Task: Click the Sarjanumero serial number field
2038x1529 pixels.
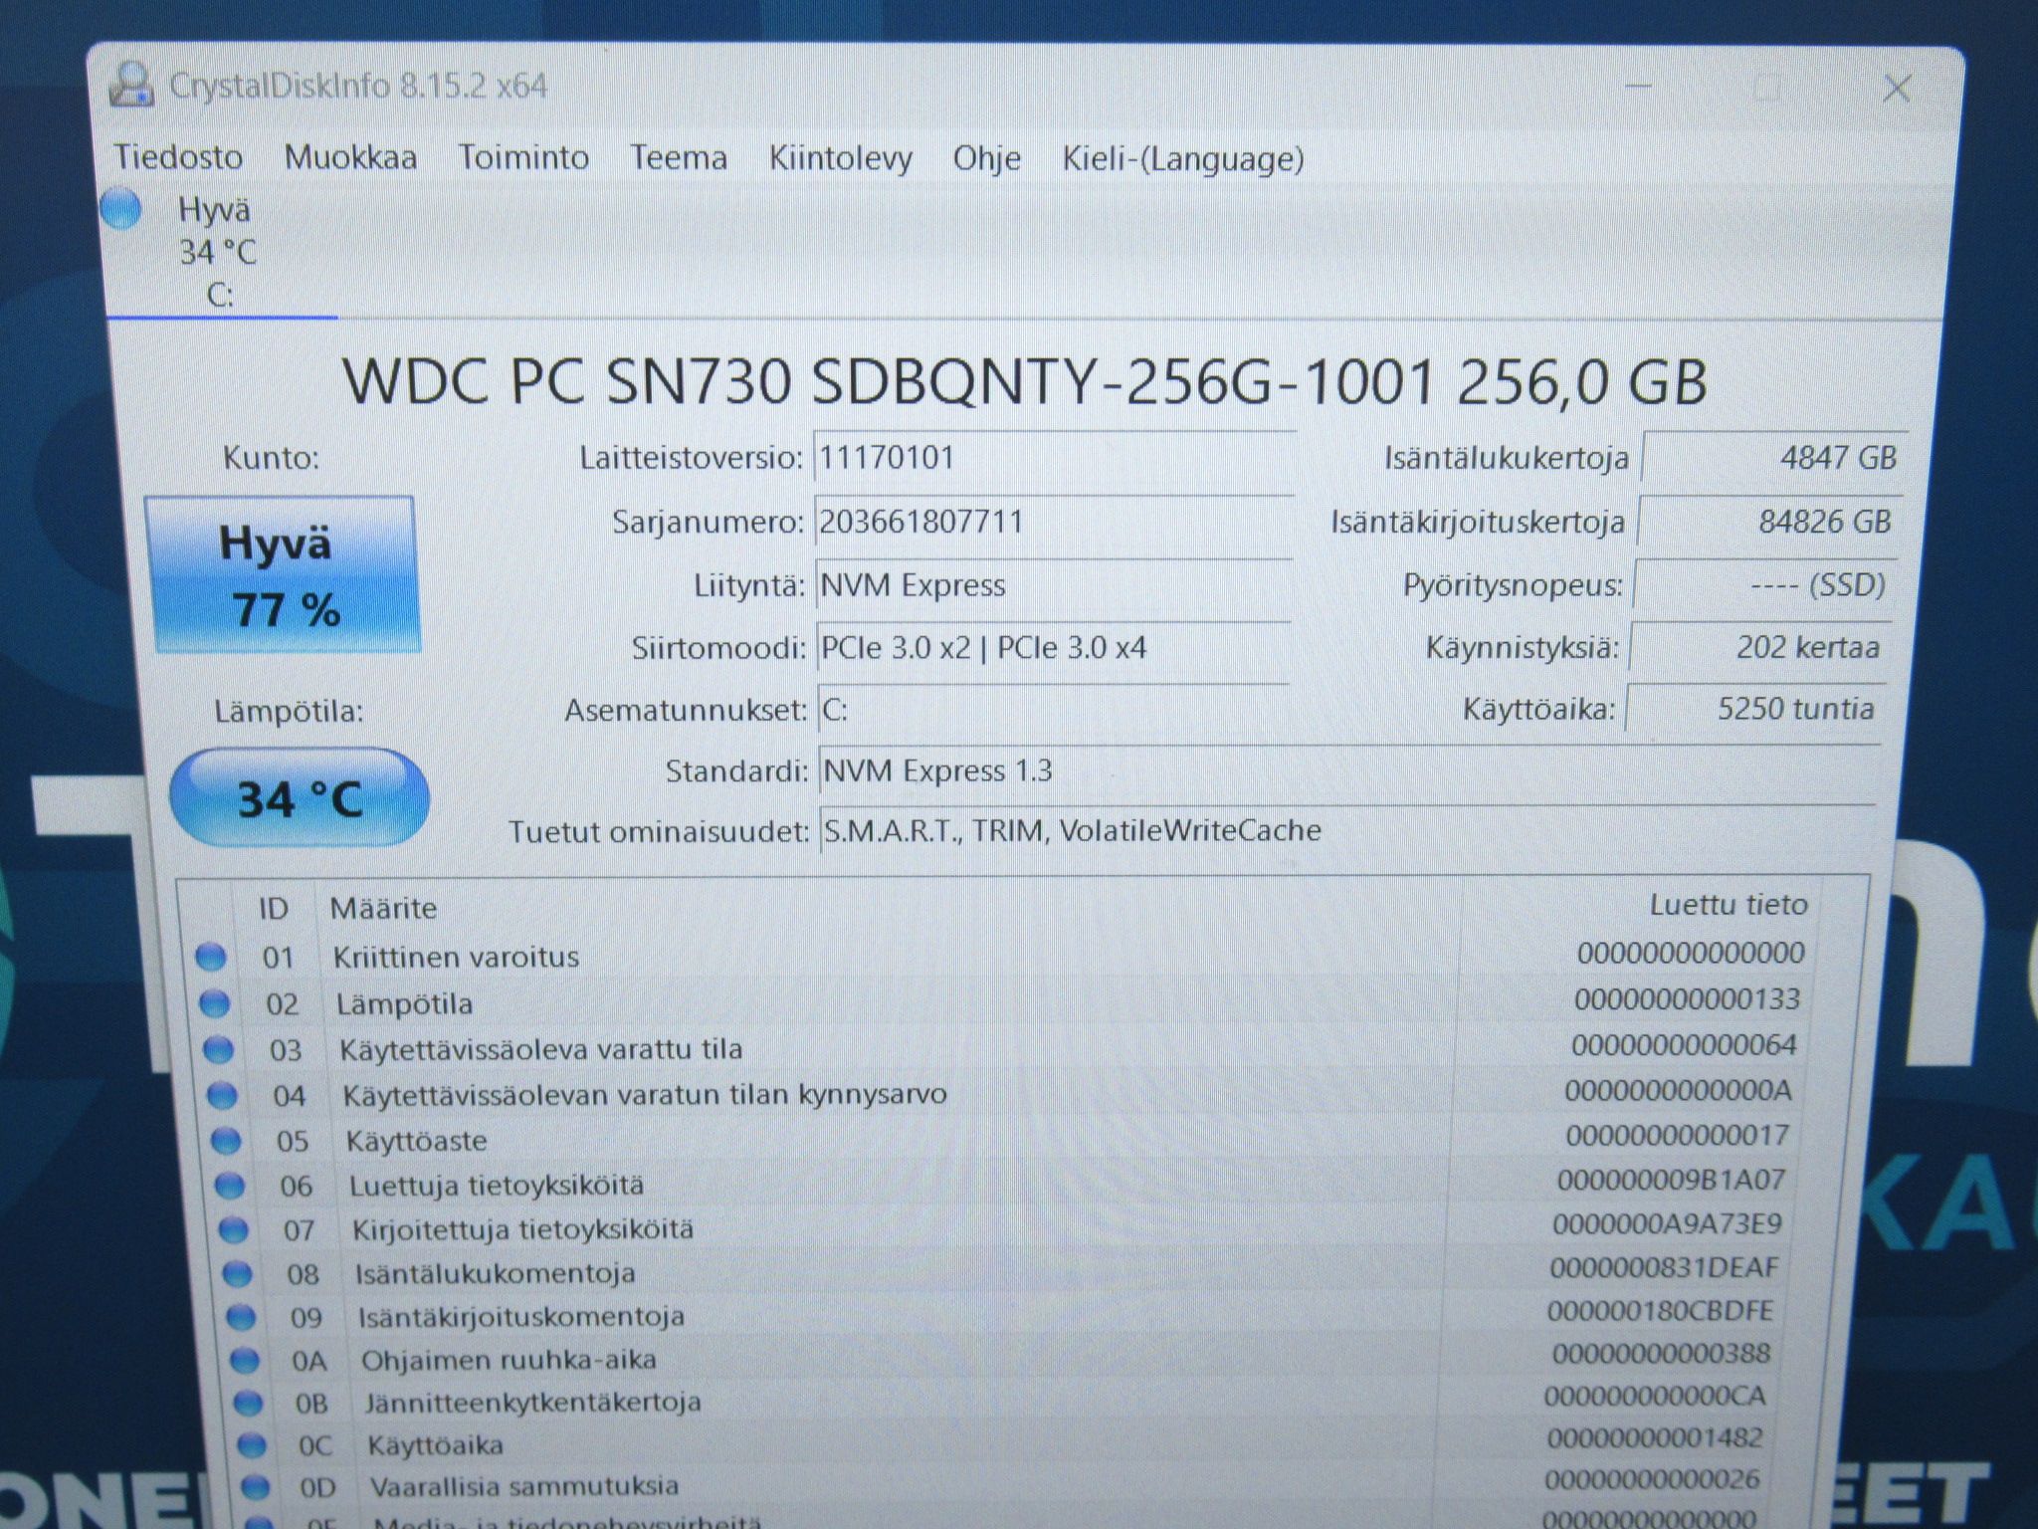Action: pyautogui.click(x=1053, y=522)
